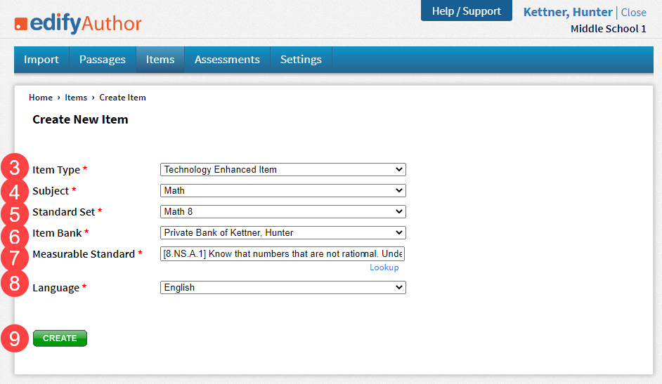Expand the Item Bank dropdown
The height and width of the screenshot is (384, 662).
[x=283, y=232]
